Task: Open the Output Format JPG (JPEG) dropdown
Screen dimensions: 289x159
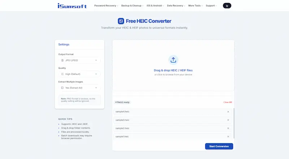Action: point(79,60)
